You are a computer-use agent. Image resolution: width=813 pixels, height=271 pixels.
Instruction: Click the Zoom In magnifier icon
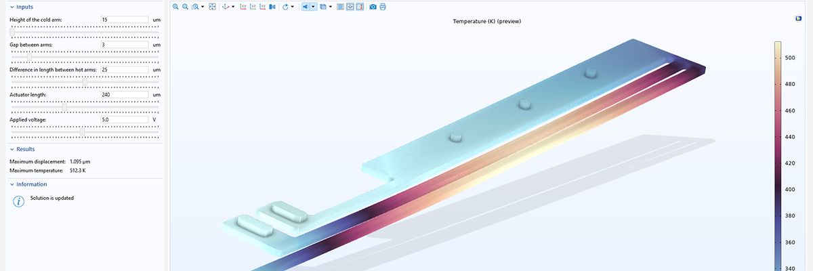[x=175, y=7]
